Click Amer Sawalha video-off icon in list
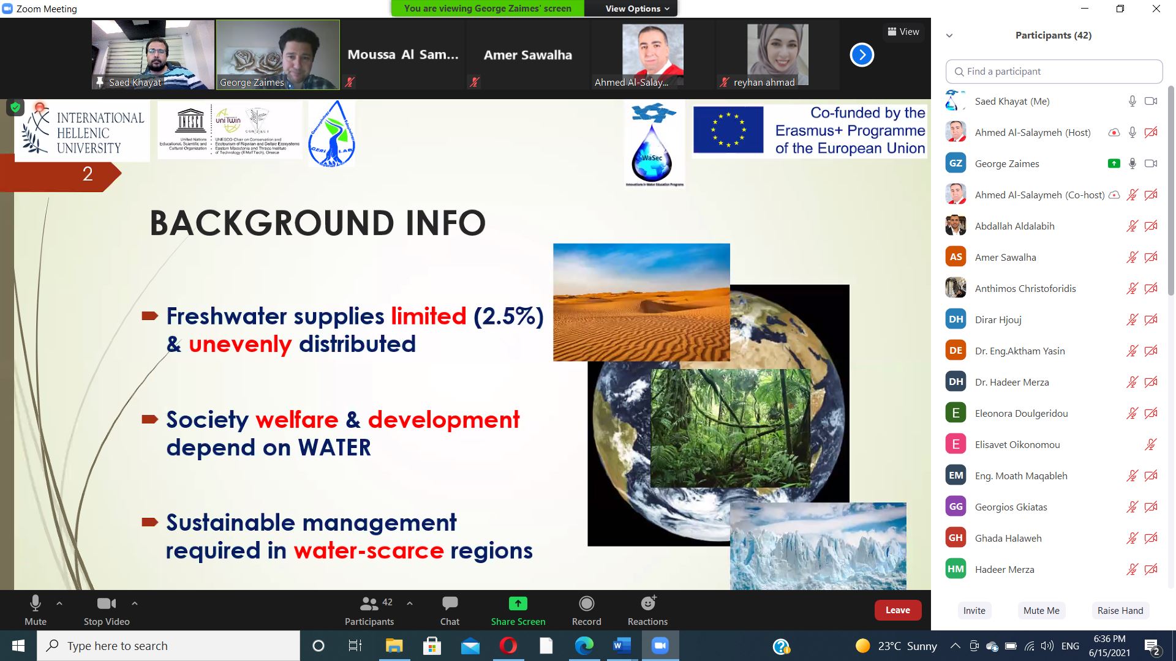This screenshot has width=1176, height=661. tap(1151, 257)
